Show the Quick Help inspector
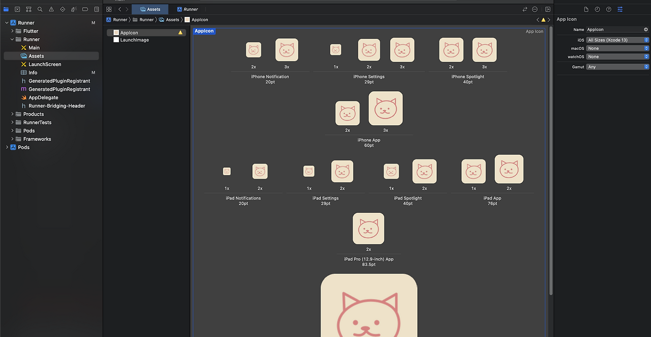This screenshot has width=651, height=337. click(x=608, y=9)
